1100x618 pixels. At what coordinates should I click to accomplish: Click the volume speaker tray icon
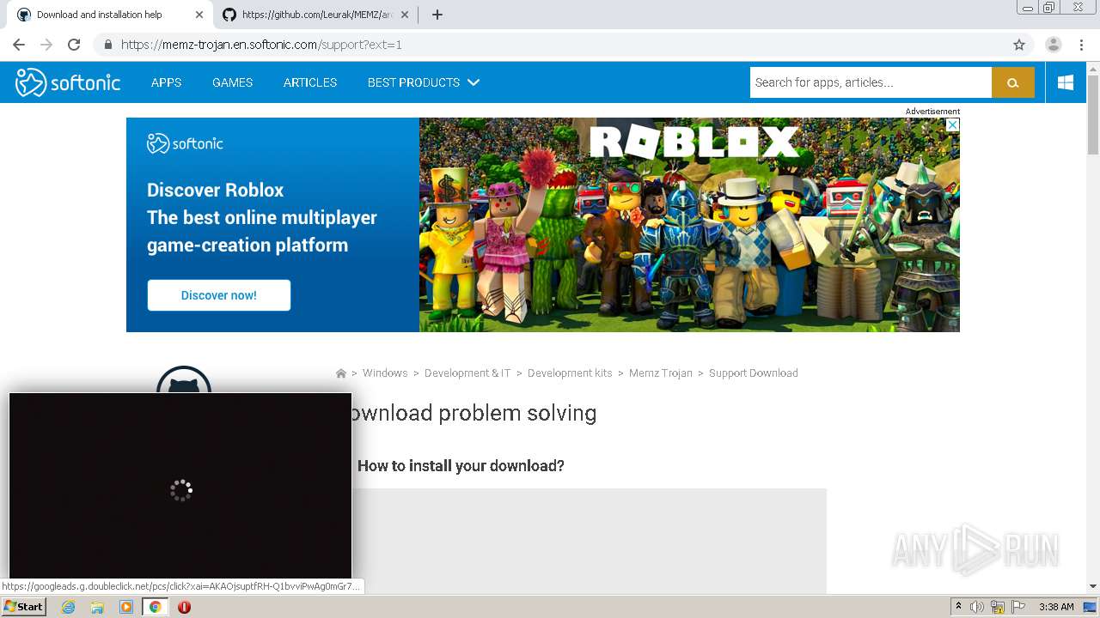click(977, 607)
